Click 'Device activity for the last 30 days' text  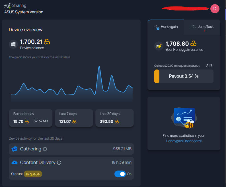point(36,138)
